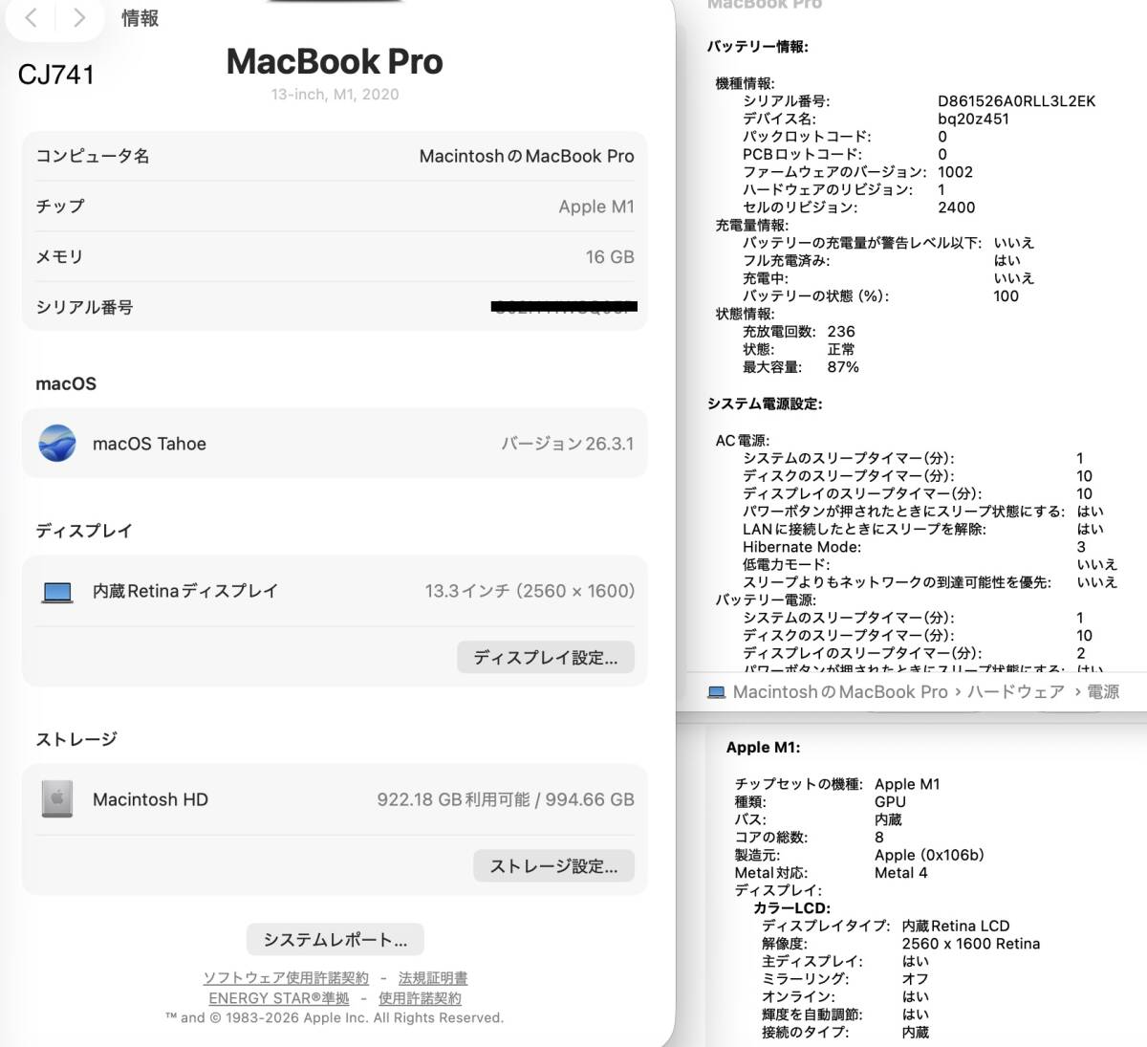Click the 'AC電源:' section label
The image size is (1147, 1047).
[x=743, y=441]
